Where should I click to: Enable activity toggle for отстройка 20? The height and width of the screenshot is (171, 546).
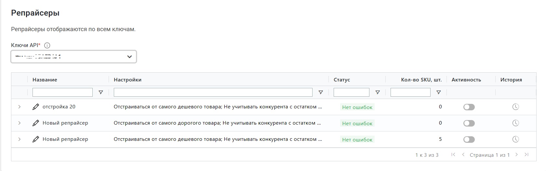pyautogui.click(x=469, y=107)
